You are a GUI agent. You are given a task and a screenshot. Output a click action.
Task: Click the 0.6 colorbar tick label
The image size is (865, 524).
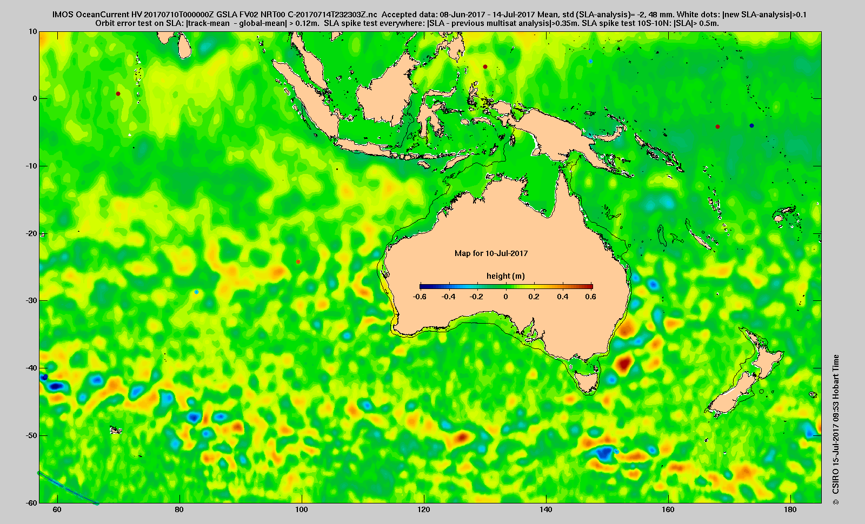(x=590, y=297)
